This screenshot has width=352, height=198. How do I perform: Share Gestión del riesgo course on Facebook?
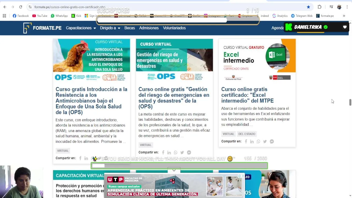163,152
